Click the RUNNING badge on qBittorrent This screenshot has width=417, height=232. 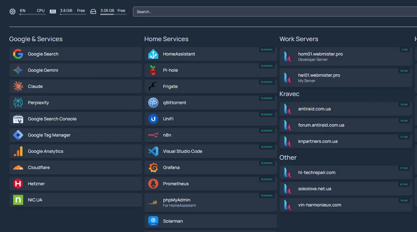point(267,98)
